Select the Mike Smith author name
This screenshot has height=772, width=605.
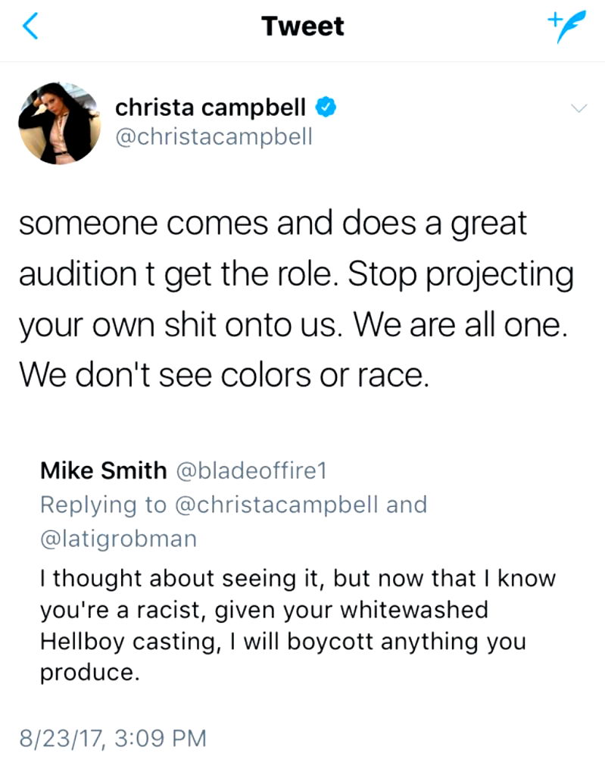pos(103,470)
